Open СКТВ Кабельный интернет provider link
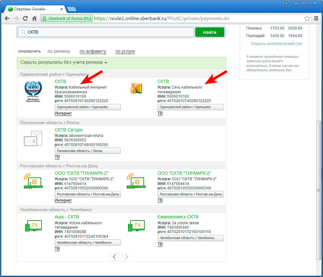 60,81
